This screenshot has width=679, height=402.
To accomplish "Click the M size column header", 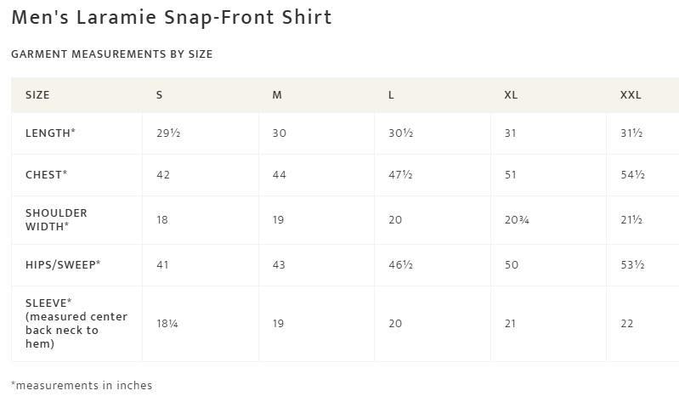I will (277, 95).
